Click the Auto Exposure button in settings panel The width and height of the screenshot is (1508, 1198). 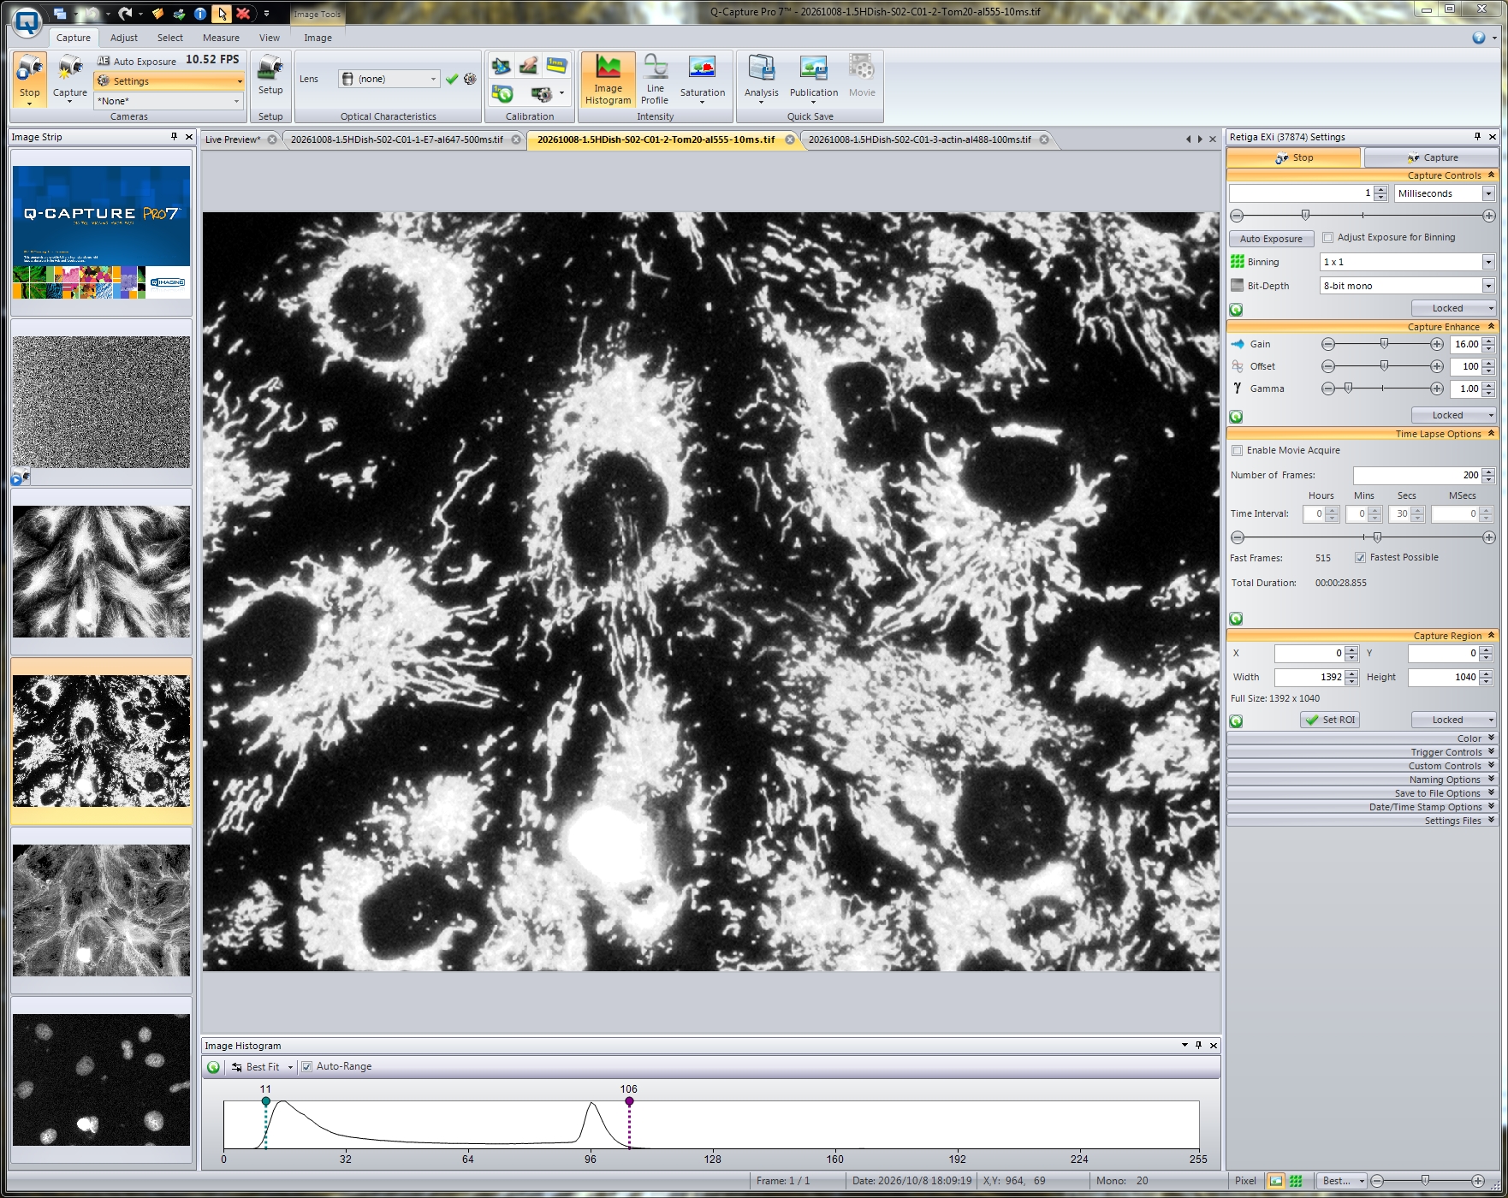point(1271,239)
